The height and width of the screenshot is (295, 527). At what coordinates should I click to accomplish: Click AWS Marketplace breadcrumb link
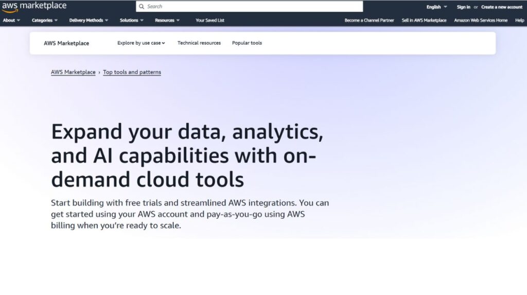click(x=73, y=72)
